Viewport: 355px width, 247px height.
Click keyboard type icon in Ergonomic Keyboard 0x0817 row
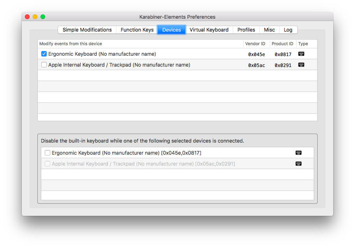click(x=301, y=54)
